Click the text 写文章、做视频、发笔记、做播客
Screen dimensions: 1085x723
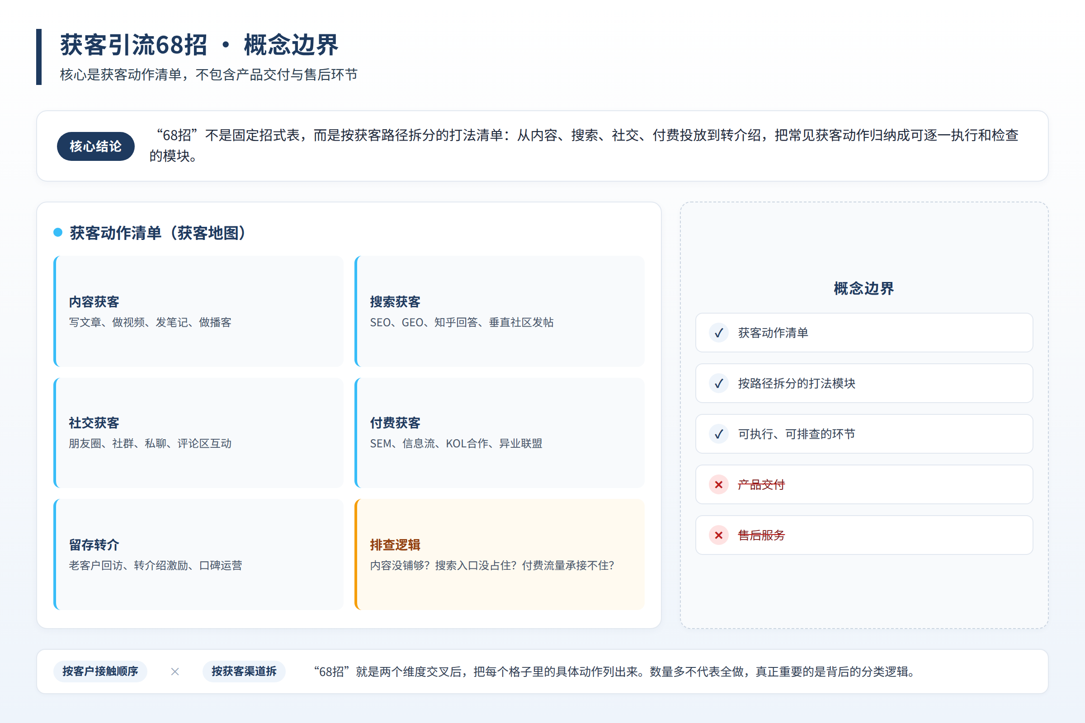150,322
